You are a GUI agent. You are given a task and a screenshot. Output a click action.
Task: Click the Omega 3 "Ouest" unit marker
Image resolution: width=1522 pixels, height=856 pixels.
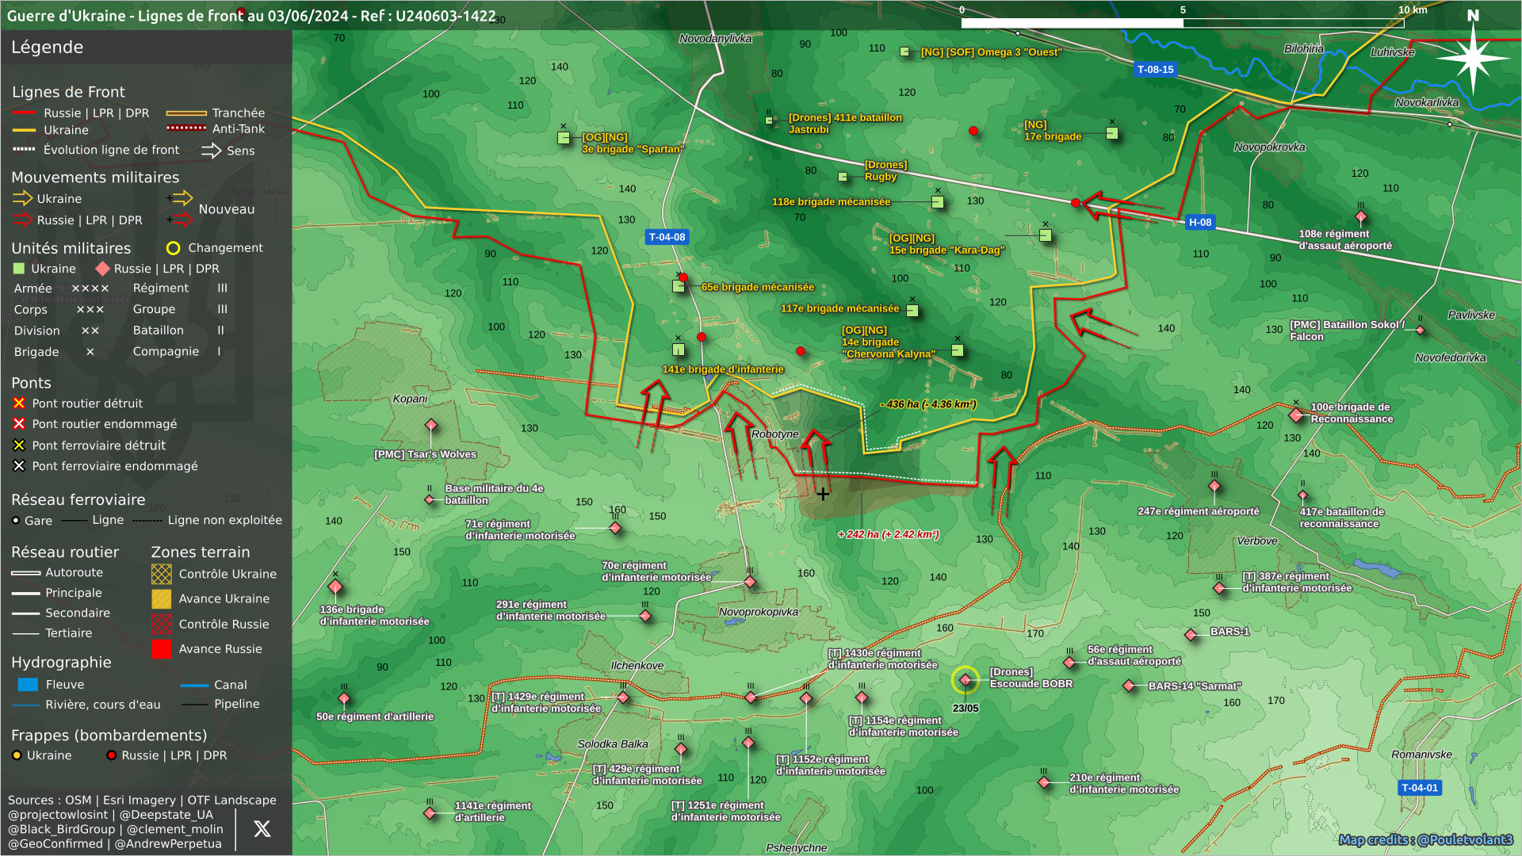[x=904, y=52]
